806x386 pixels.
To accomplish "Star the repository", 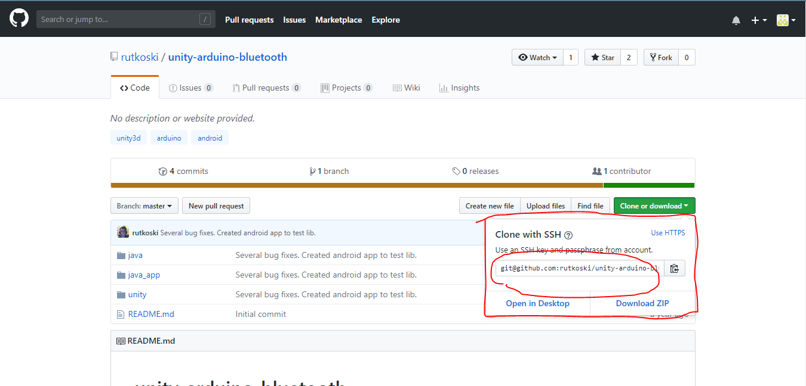I will coord(602,57).
